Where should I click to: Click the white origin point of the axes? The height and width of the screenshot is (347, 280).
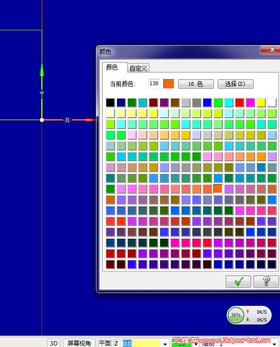pos(42,120)
